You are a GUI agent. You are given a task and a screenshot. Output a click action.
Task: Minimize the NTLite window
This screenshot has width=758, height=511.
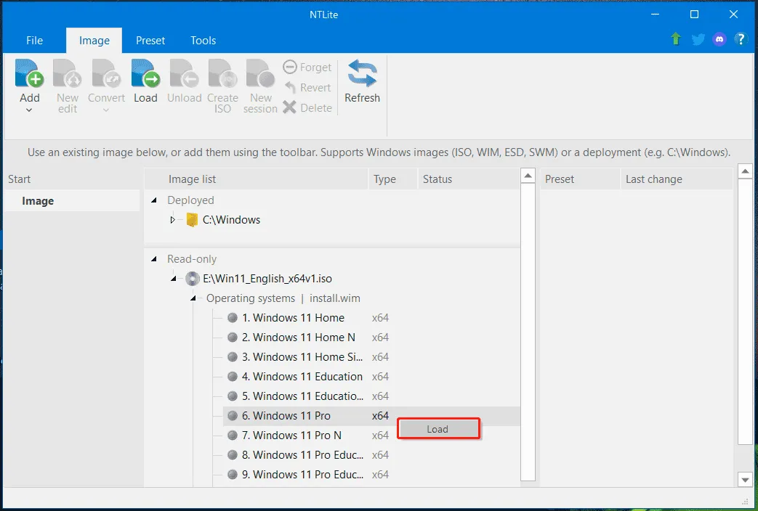pyautogui.click(x=655, y=15)
